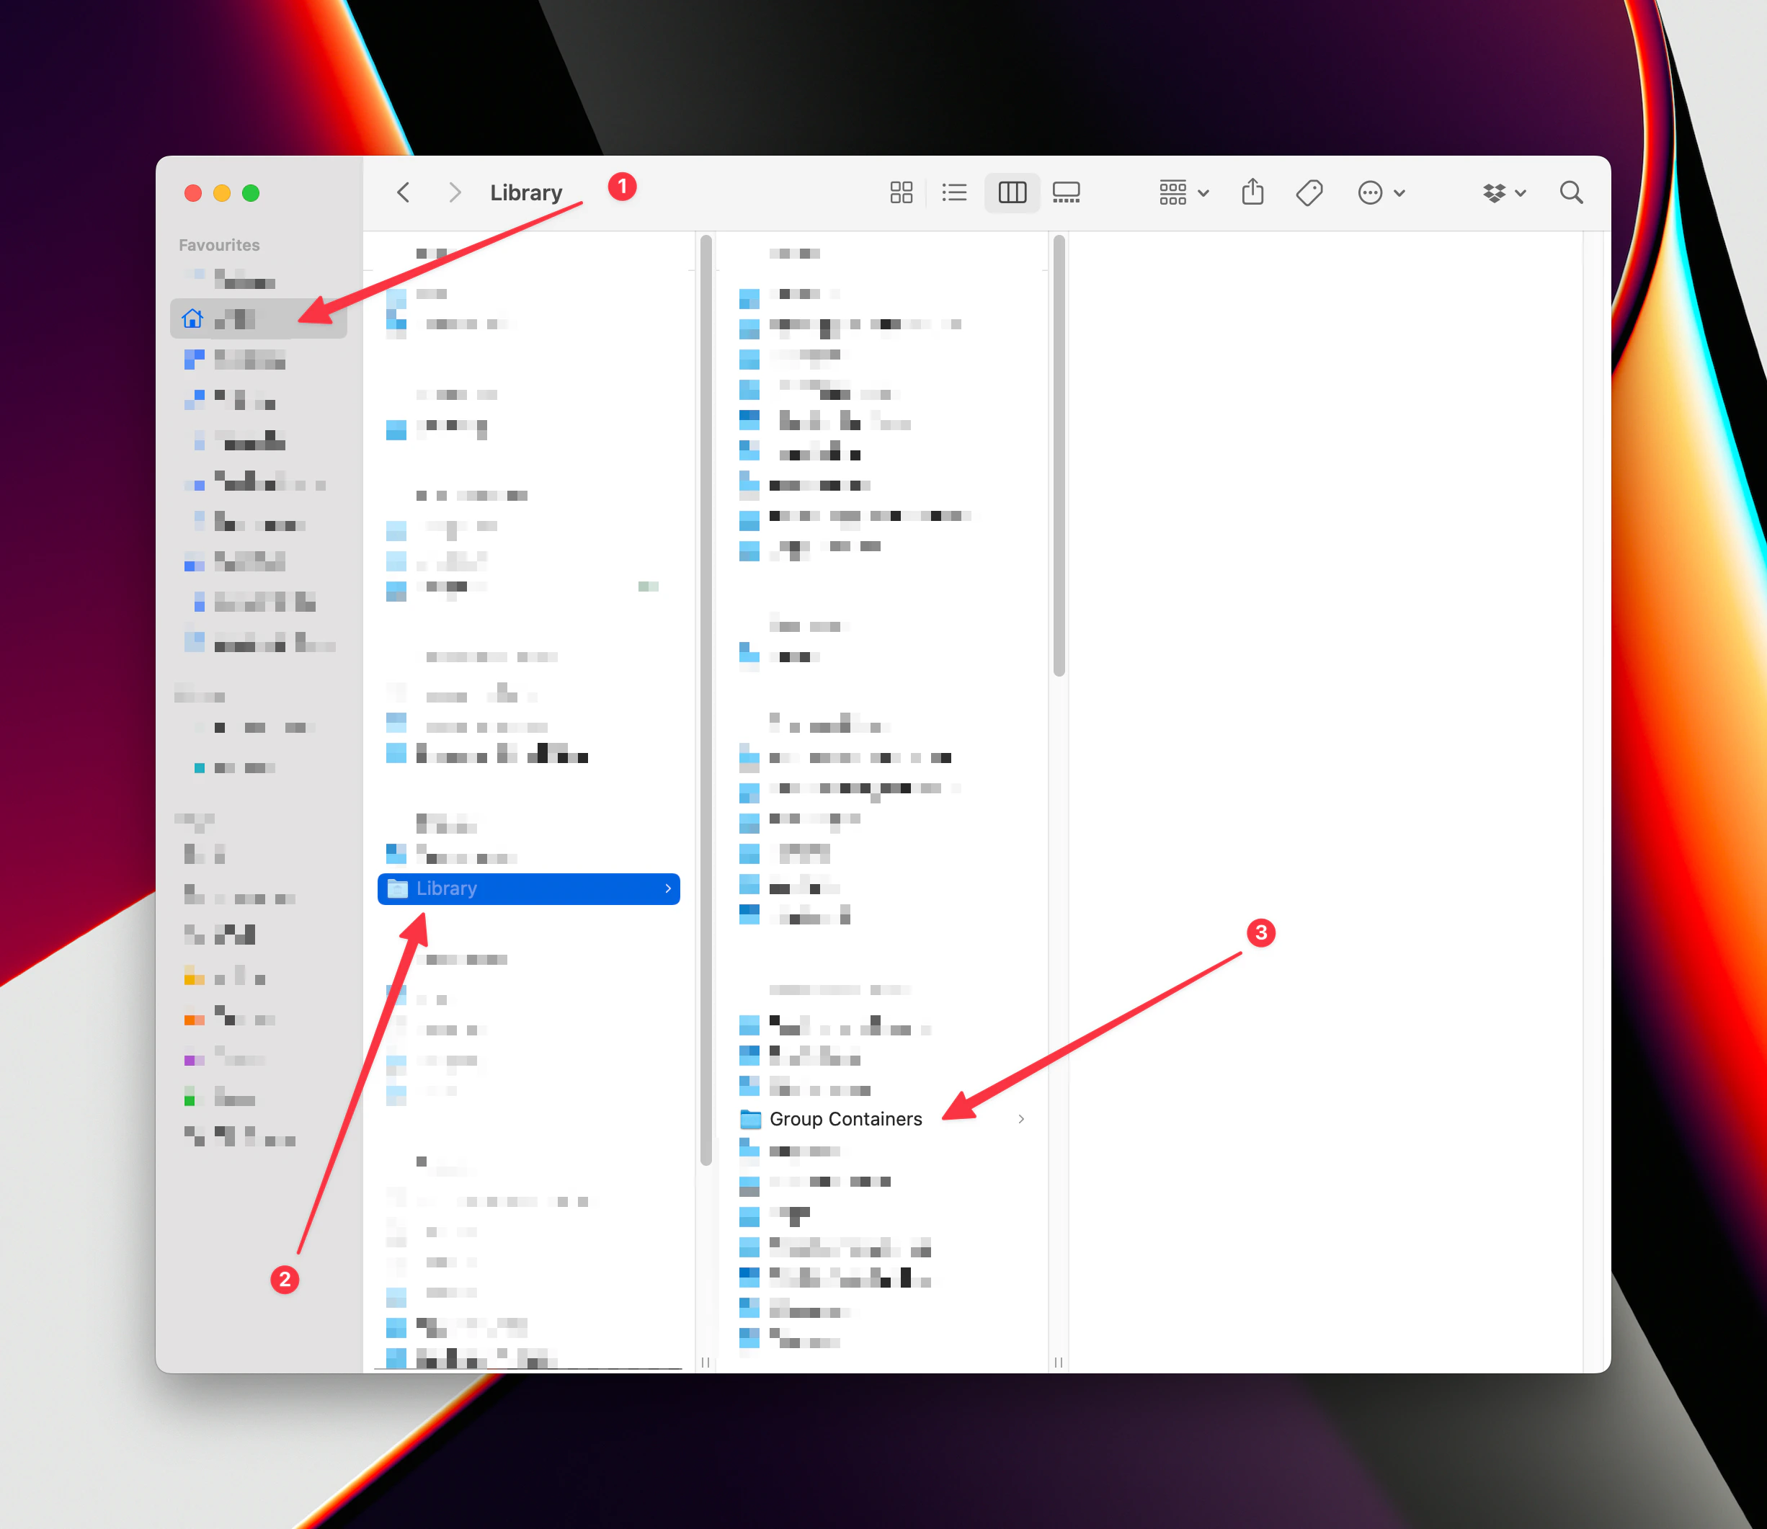Switch to list view
The image size is (1767, 1529).
click(954, 192)
